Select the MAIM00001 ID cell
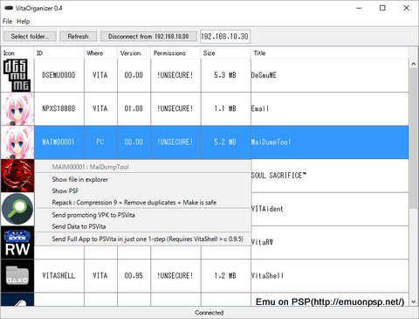Screen dimensions: 419x319 [59, 142]
